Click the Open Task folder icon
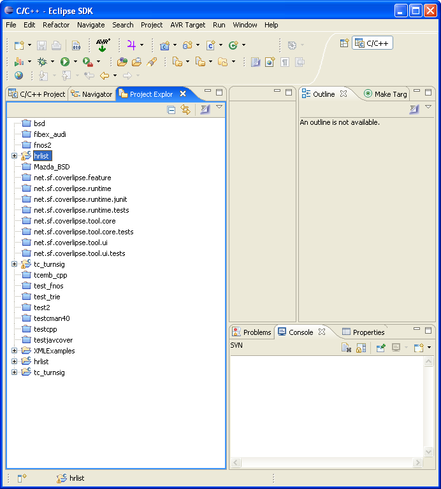The height and width of the screenshot is (489, 441). (x=137, y=62)
